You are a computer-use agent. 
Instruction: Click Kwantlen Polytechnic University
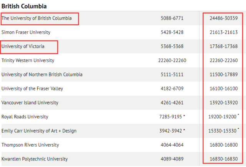pos(35,159)
